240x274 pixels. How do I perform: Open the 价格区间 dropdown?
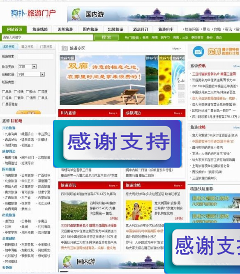pyautogui.click(x=31, y=74)
